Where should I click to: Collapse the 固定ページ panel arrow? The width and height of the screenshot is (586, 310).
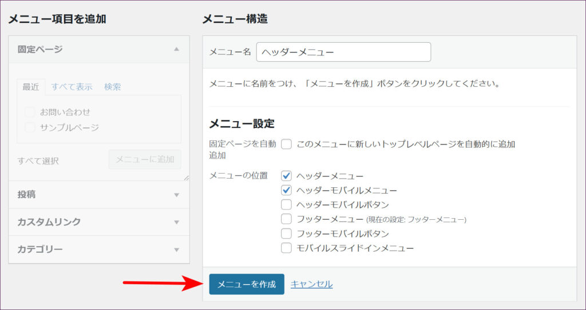(176, 50)
